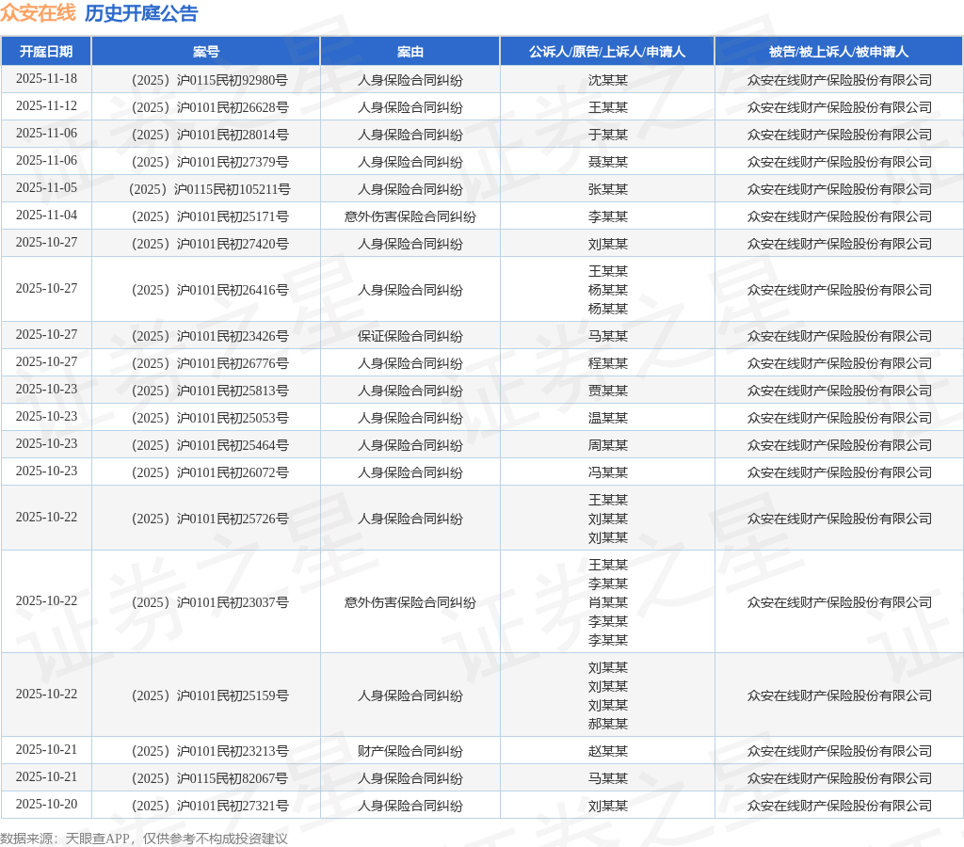Image resolution: width=964 pixels, height=847 pixels.
Task: Click the 众安在线 title text
Action: click(x=38, y=13)
